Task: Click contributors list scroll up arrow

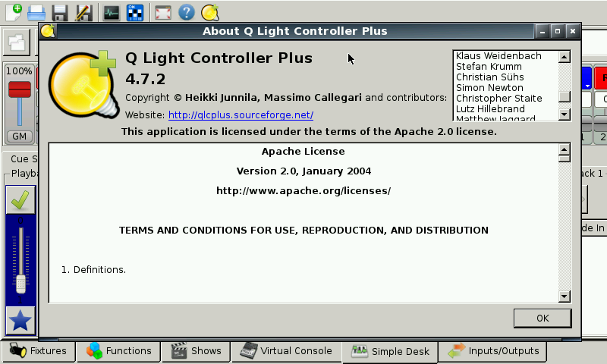Action: (x=565, y=57)
